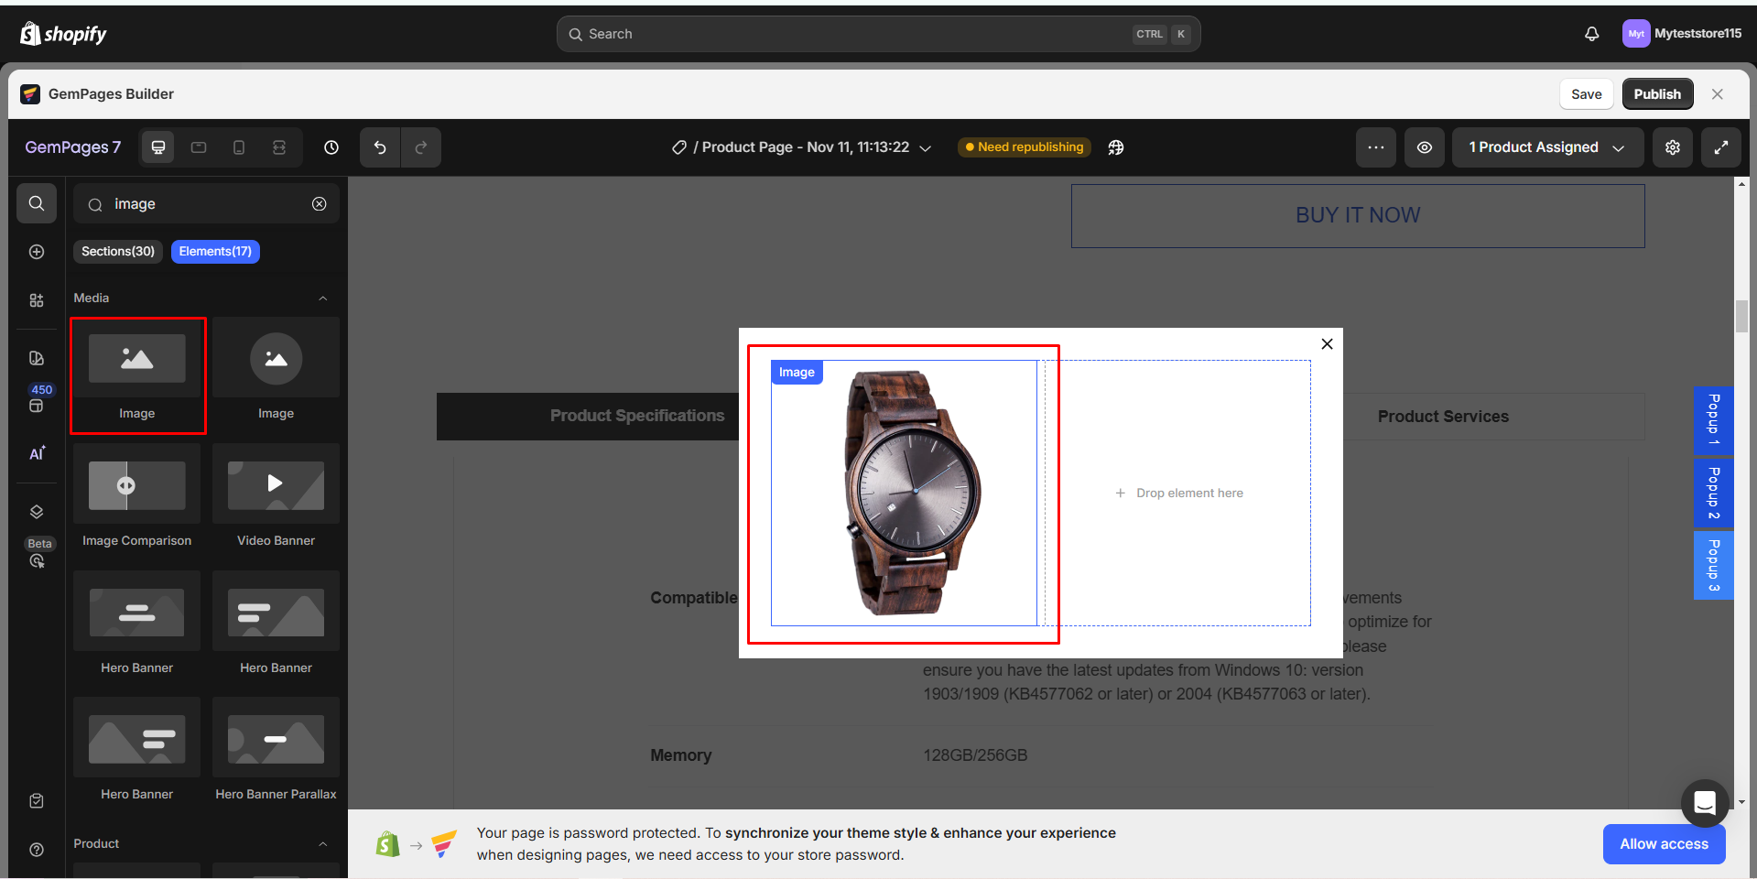Click the GemPages 7 logo text
Screen dimensions: 1757x879
point(72,147)
